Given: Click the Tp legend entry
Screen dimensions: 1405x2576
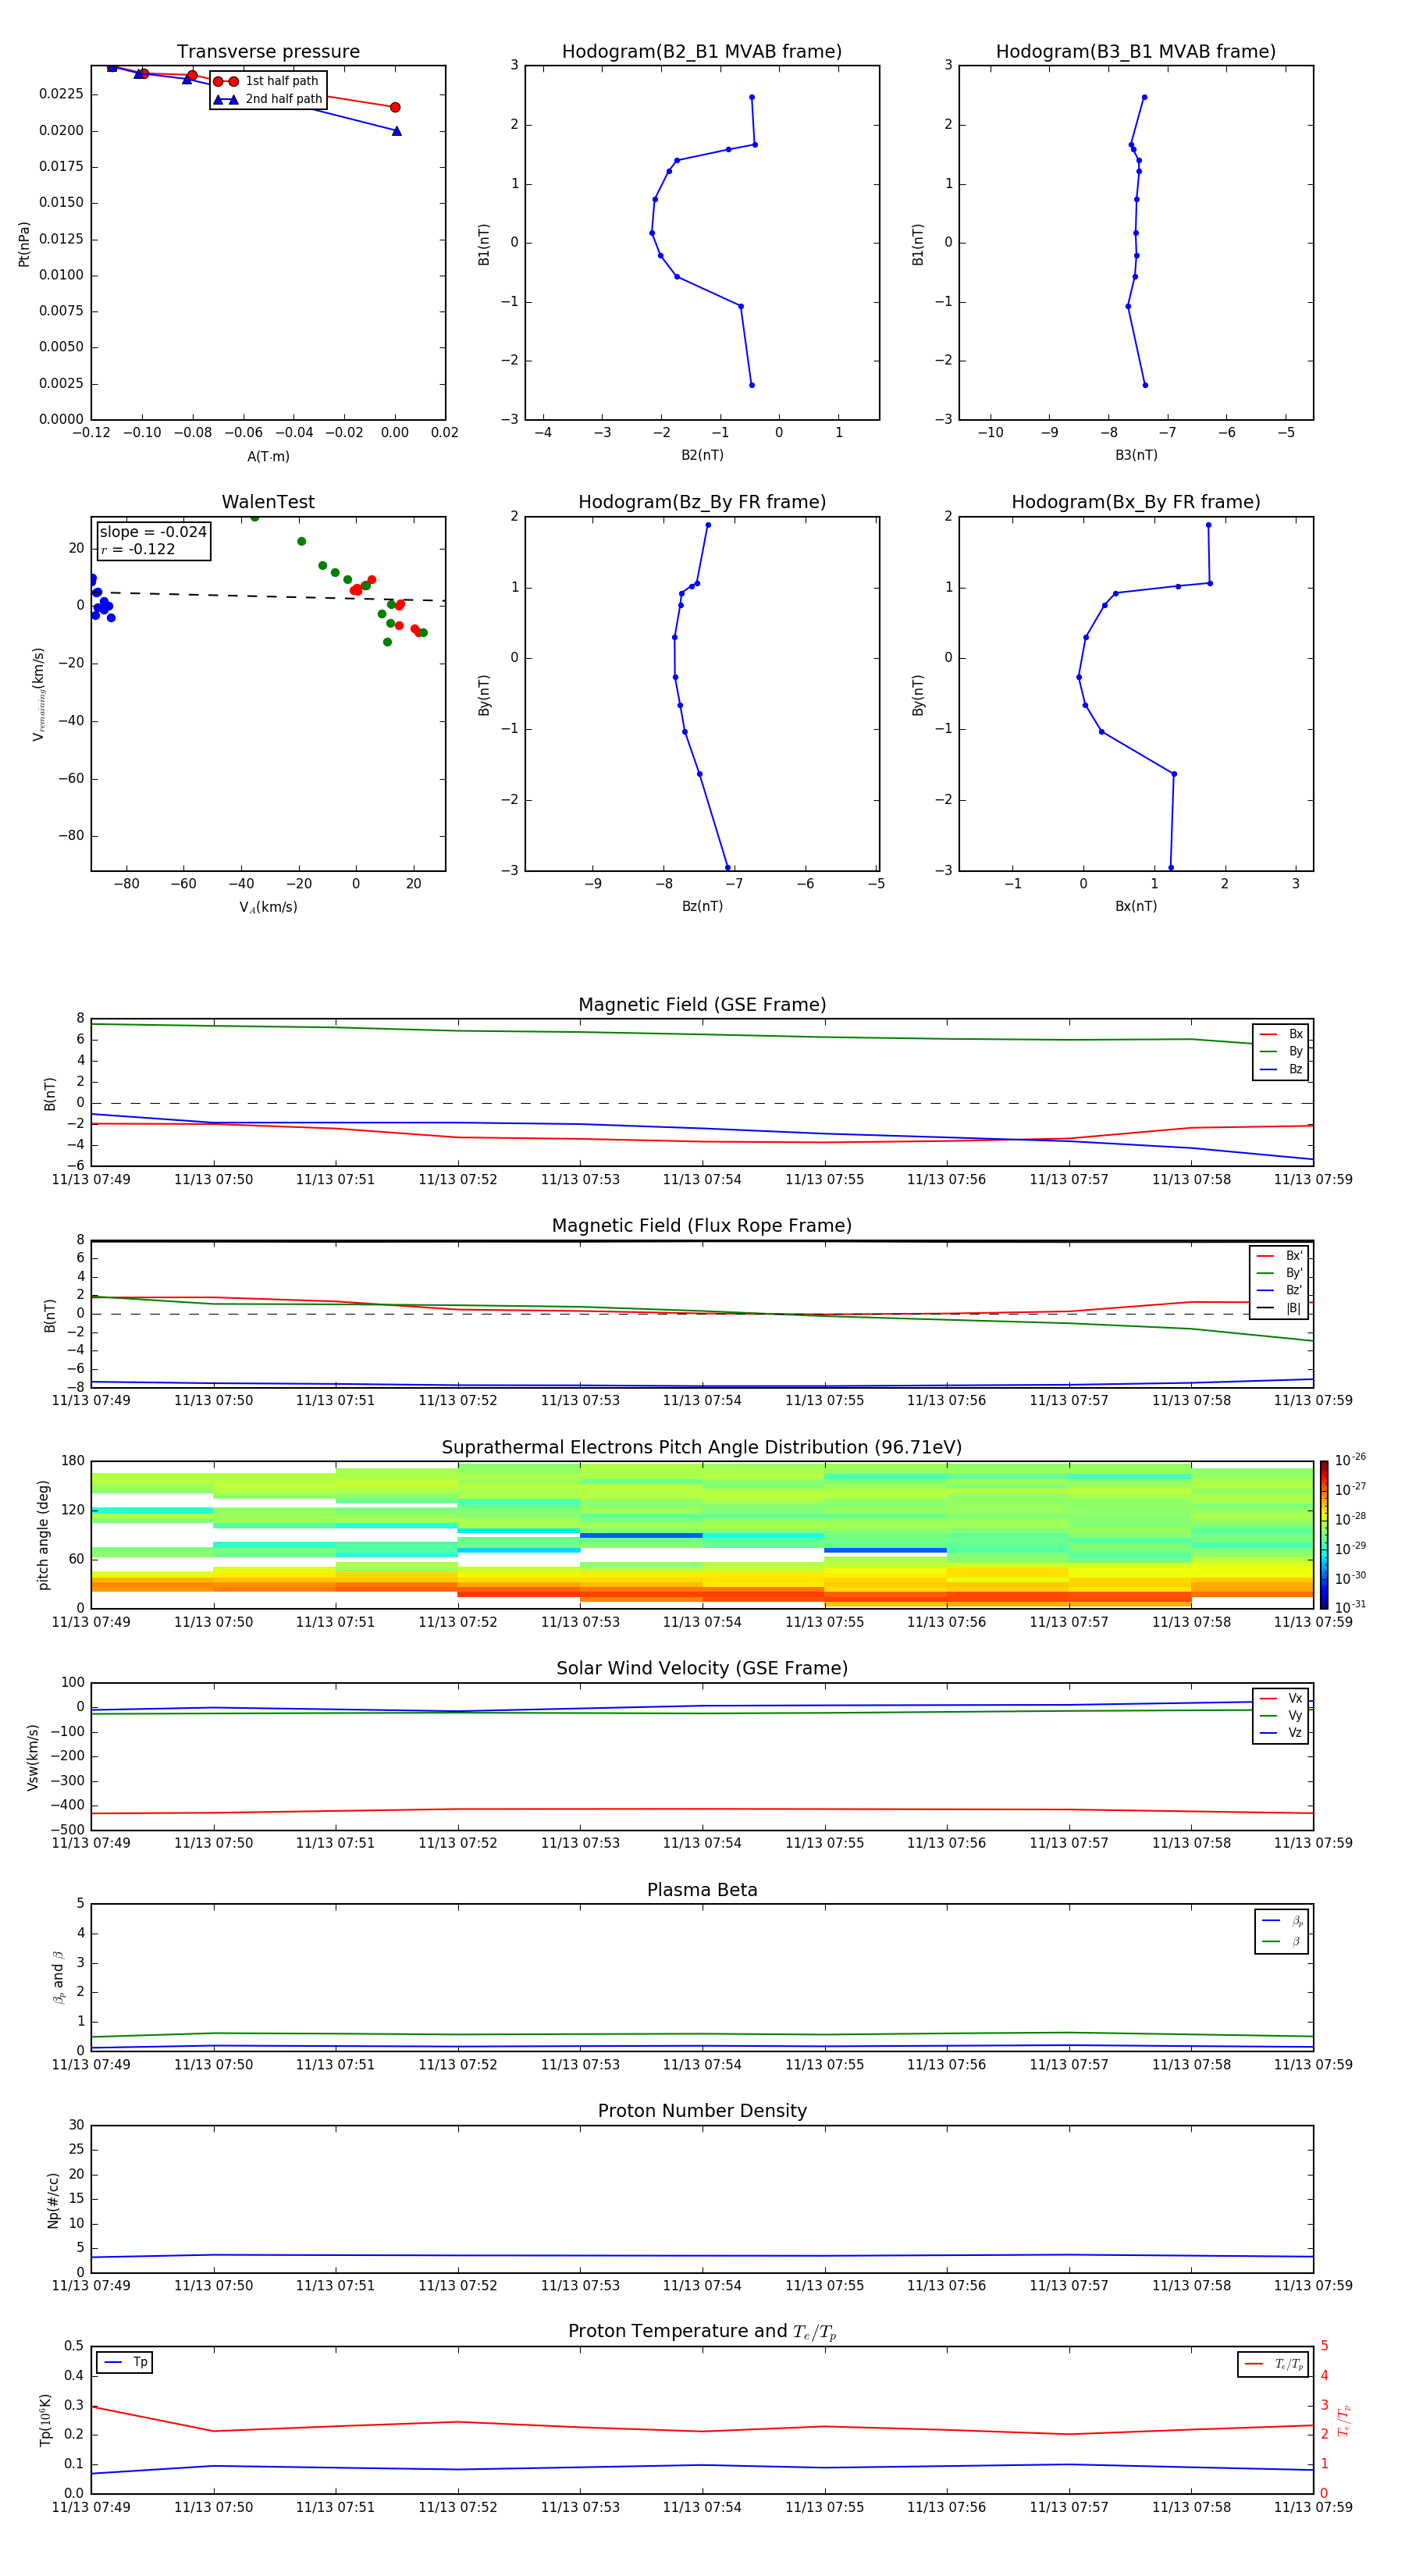Looking at the screenshot, I should [125, 2362].
